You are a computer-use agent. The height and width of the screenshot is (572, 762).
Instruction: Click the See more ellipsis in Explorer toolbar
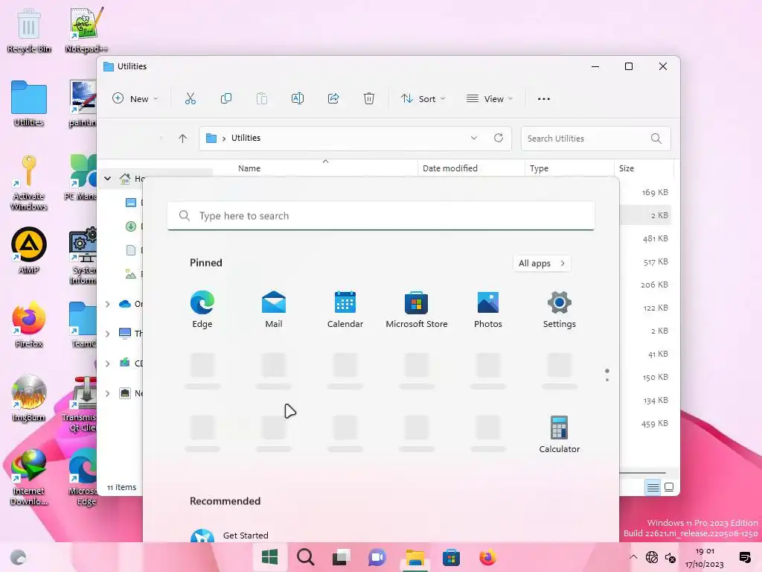coord(544,99)
